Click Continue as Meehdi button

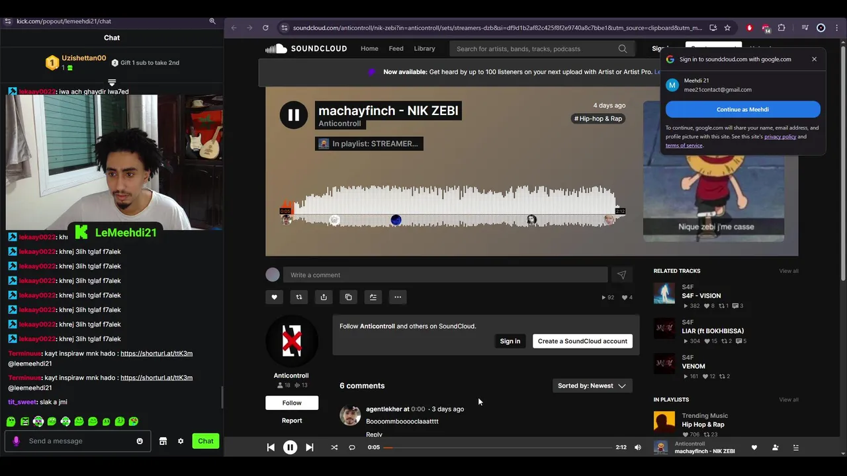coord(742,109)
